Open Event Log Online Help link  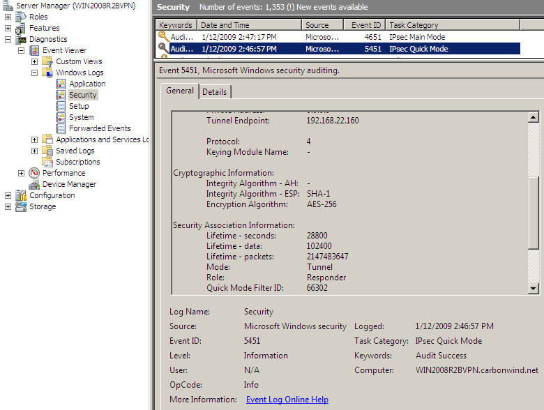(287, 400)
